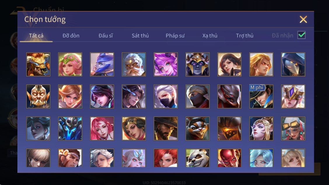The width and height of the screenshot is (329, 185).
Task: Select the panda hero portrait
Action: (x=197, y=158)
